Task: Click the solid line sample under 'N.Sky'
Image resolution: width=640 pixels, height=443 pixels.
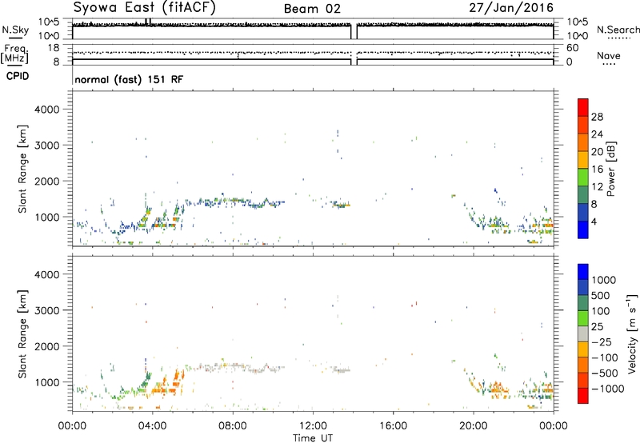Action: tap(15, 38)
